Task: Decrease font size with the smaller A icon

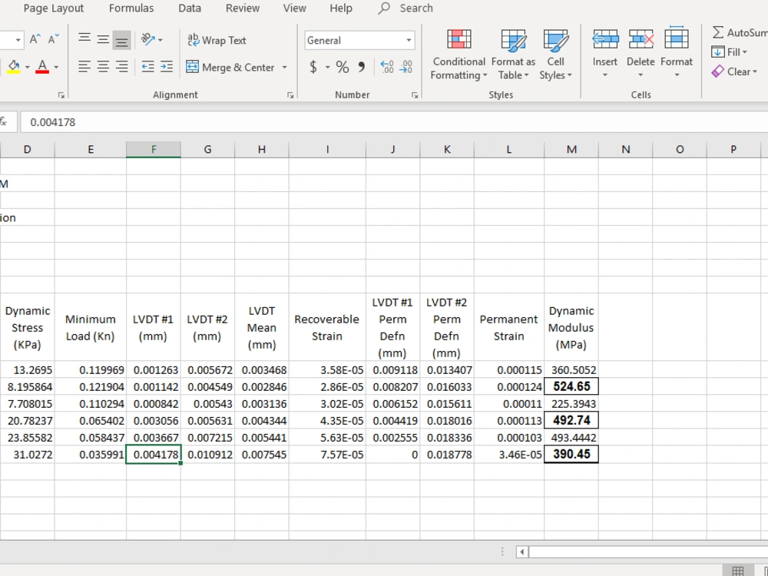Action: (x=54, y=40)
